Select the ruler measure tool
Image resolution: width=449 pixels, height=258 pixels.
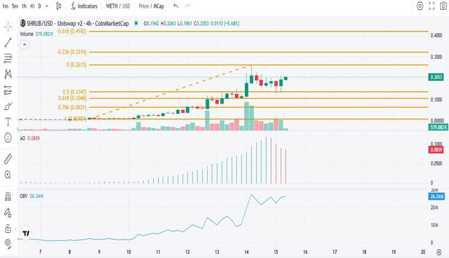click(8, 159)
